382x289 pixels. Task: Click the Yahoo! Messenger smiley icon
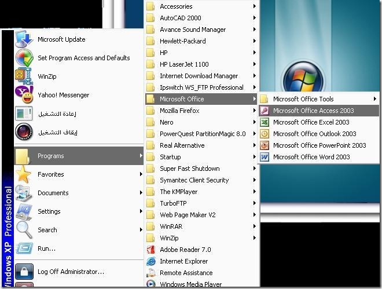[24, 95]
